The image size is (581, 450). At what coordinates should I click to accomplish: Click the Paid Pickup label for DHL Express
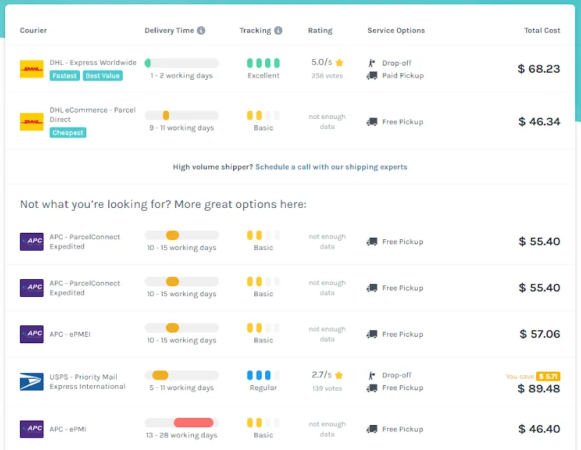(403, 75)
